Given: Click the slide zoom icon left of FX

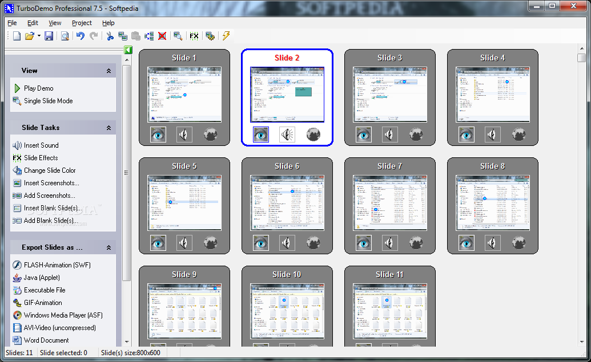Looking at the screenshot, I should [x=178, y=36].
